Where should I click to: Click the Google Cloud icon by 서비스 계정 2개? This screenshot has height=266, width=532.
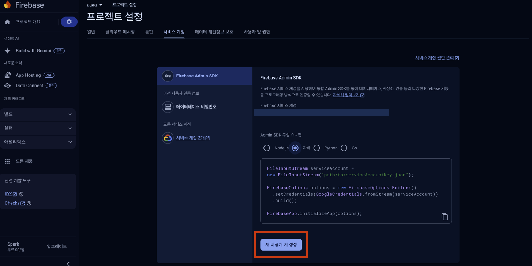(168, 138)
